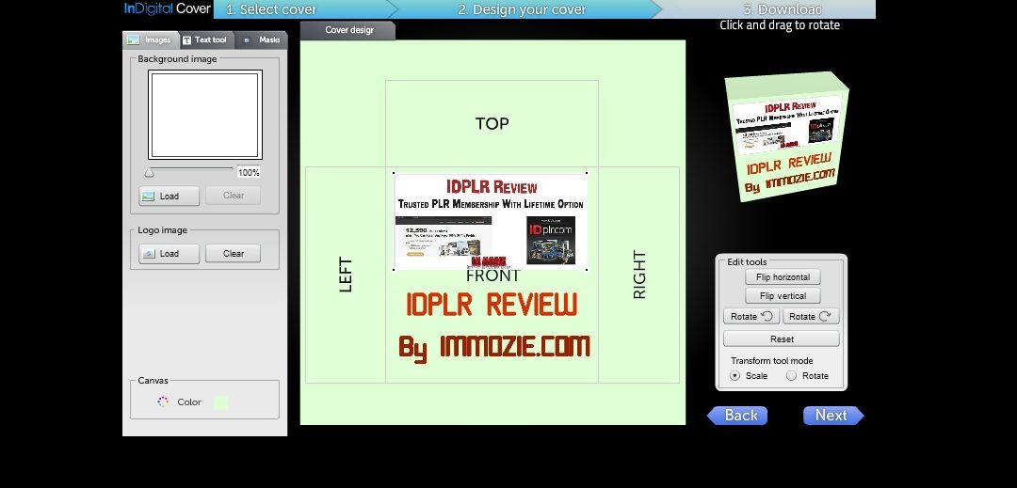Click the Masks tab icon

coord(247,40)
